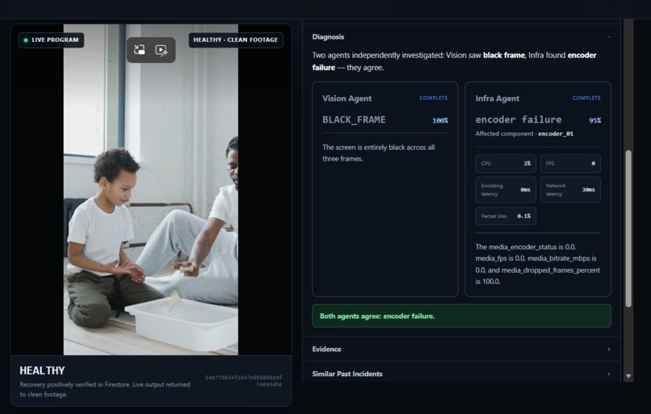Click the Packet loss 0.1% tile
The height and width of the screenshot is (414, 651).
click(506, 216)
